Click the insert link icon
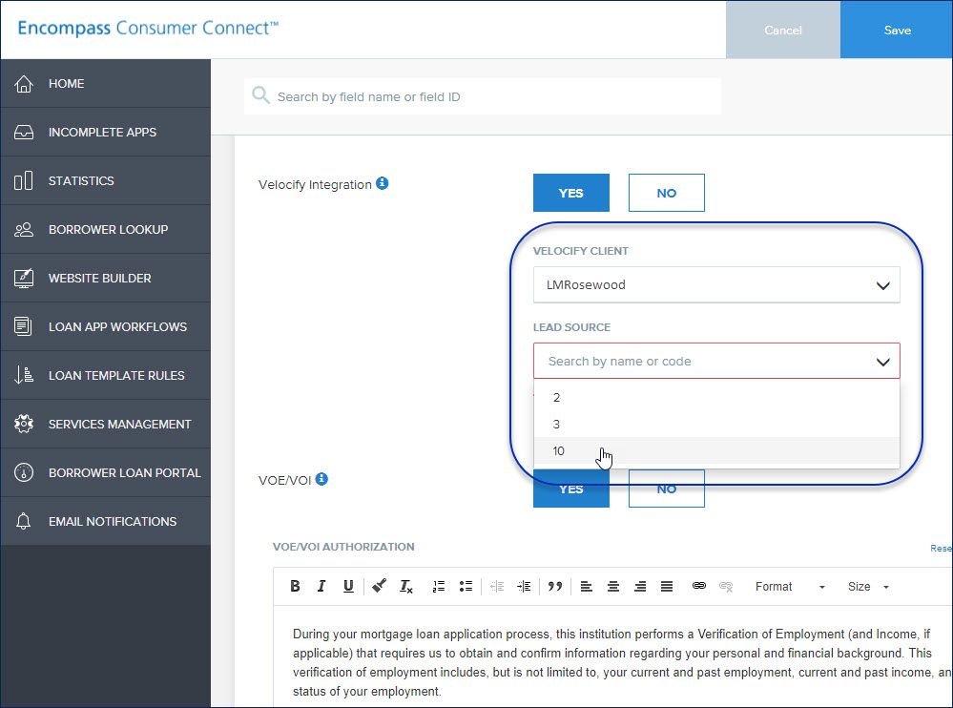 click(x=699, y=586)
